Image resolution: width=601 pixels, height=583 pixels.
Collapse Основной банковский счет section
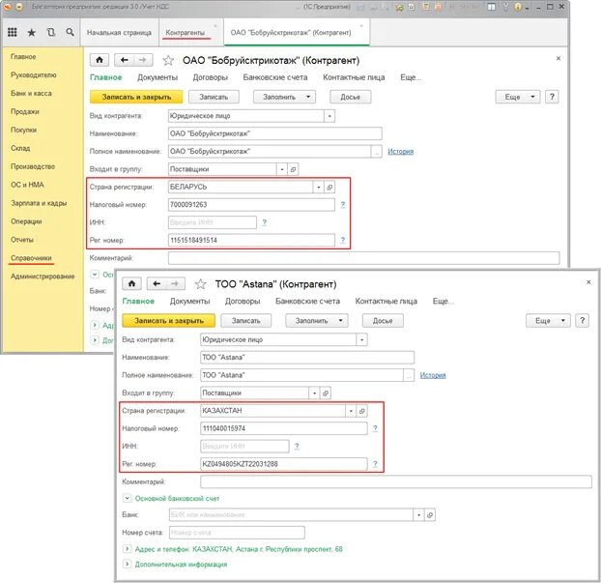coord(127,498)
